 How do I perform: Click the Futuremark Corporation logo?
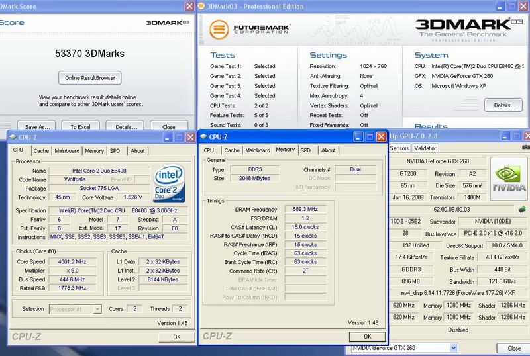[x=250, y=29]
